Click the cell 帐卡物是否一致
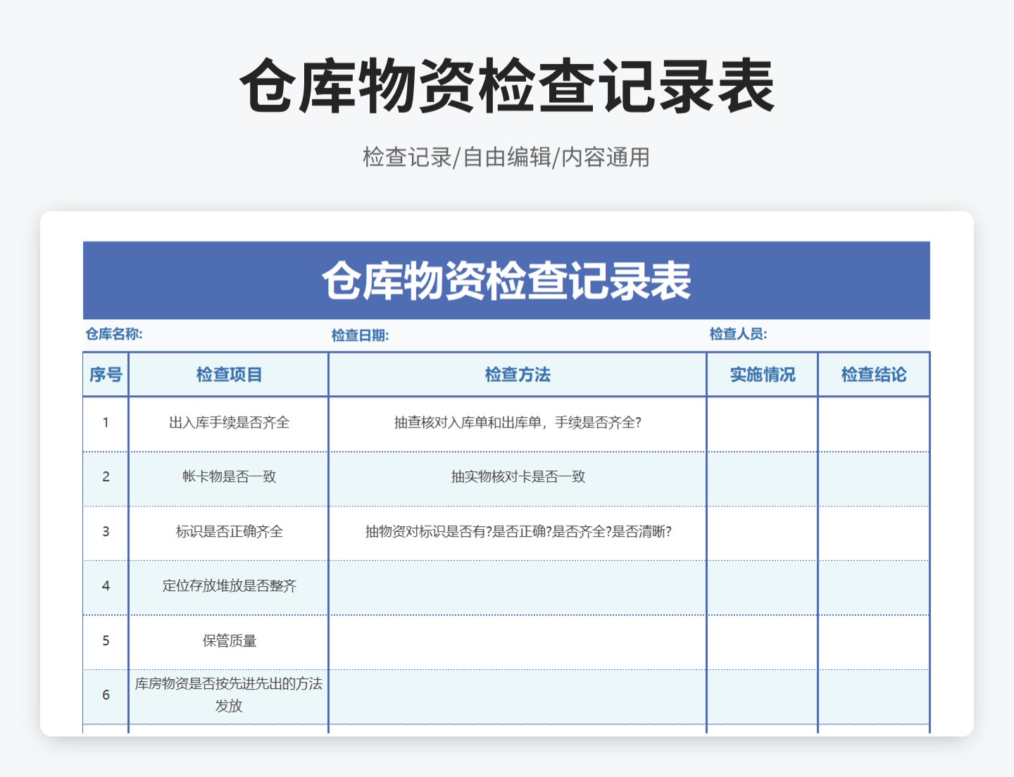 click(x=228, y=478)
